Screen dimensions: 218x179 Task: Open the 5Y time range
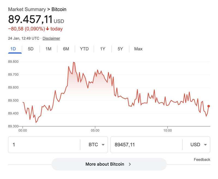(120, 49)
